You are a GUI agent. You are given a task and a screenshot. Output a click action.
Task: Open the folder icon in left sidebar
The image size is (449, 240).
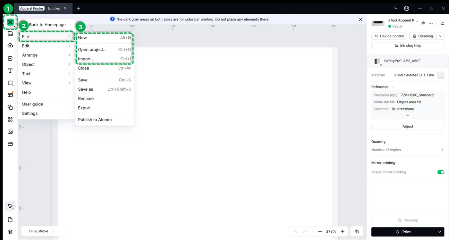[x=10, y=144]
